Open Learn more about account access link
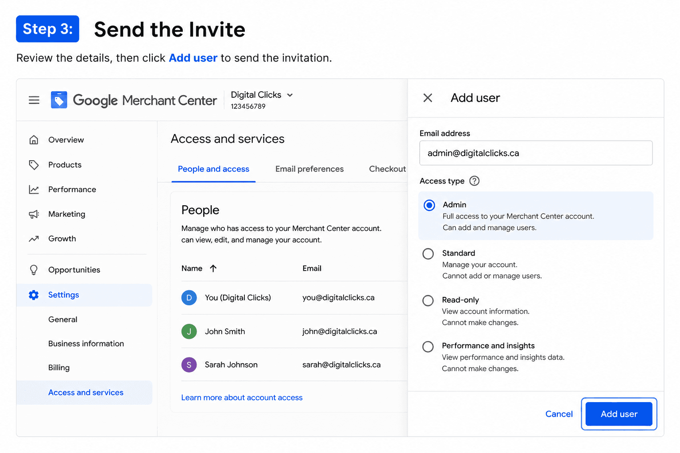Screen dimensions: 680x453 click(242, 398)
